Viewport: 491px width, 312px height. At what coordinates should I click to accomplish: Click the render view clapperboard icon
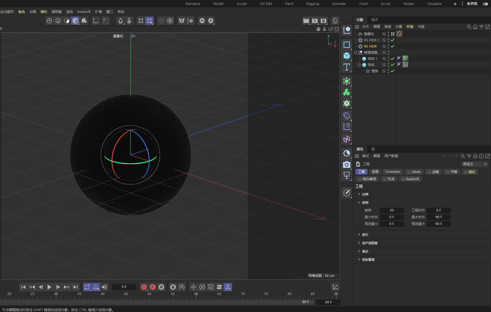click(306, 21)
